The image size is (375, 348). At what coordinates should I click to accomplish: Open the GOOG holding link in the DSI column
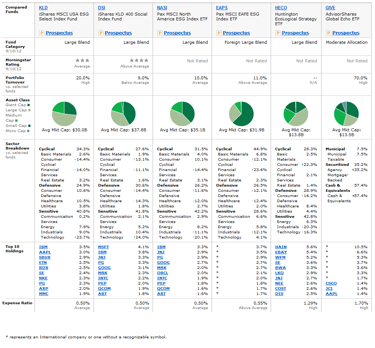tap(104, 268)
